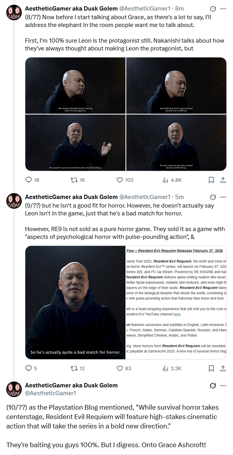Open the 'Leon the protagonist' subtitle image

(76, 85)
